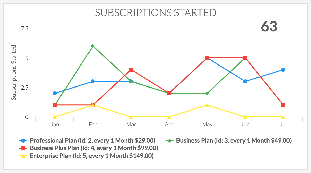Viewport: 311px width, 173px height.
Task: Select blue Professional Plan point in Jan
Action: 55,93
